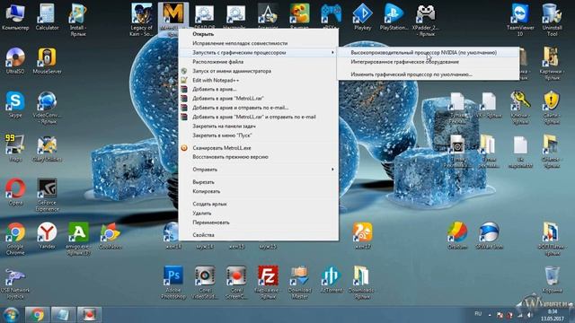The height and width of the screenshot is (323, 575).
Task: Select the FileZilla shortcut icon
Action: 268,283
